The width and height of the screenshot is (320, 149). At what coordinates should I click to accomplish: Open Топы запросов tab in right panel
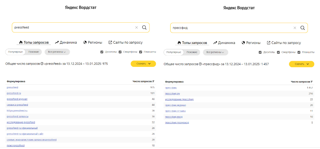coord(192,43)
